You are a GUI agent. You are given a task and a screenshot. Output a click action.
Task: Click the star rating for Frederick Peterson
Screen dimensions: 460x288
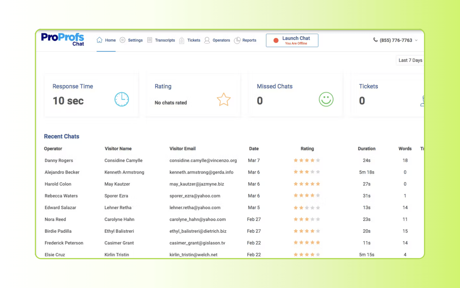tap(307, 242)
